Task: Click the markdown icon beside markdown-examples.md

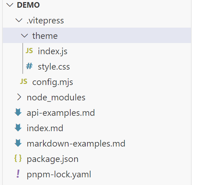Action: click(x=18, y=143)
